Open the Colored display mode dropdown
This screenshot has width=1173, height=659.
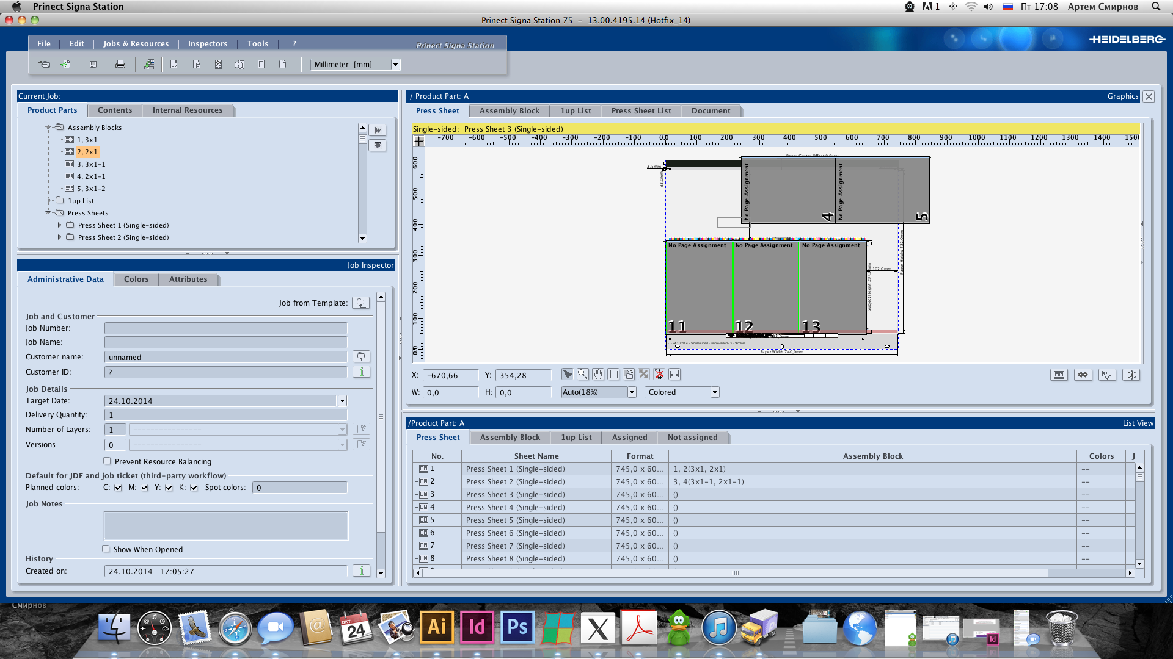pyautogui.click(x=715, y=392)
